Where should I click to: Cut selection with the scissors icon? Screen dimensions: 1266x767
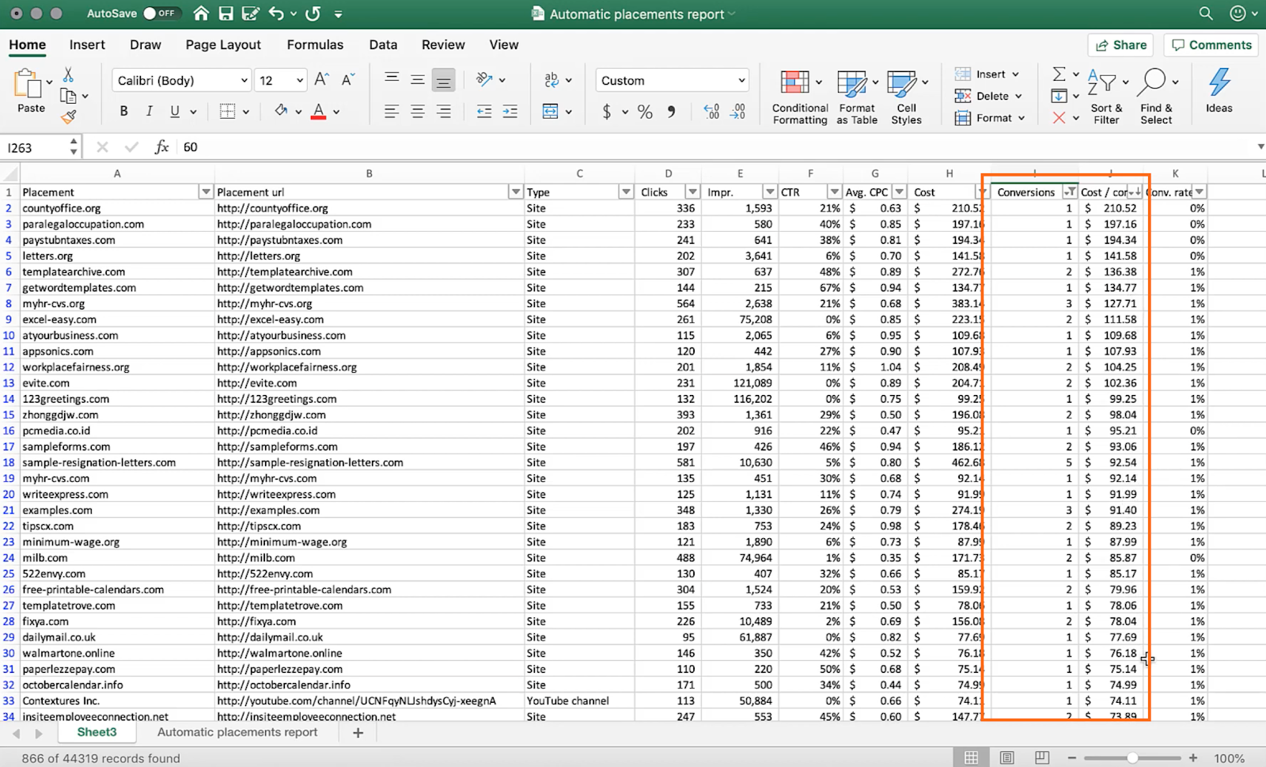coord(68,74)
